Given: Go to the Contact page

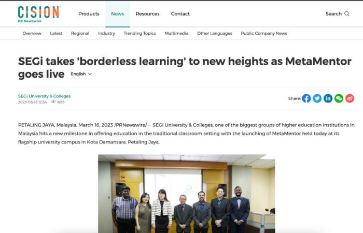Looking at the screenshot, I should pos(180,14).
